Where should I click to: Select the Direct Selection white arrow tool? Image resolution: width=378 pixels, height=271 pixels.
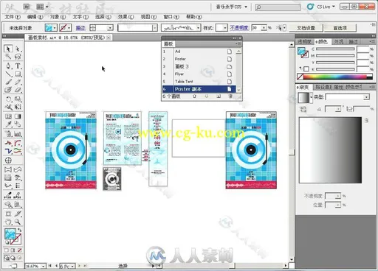pyautogui.click(x=18, y=49)
